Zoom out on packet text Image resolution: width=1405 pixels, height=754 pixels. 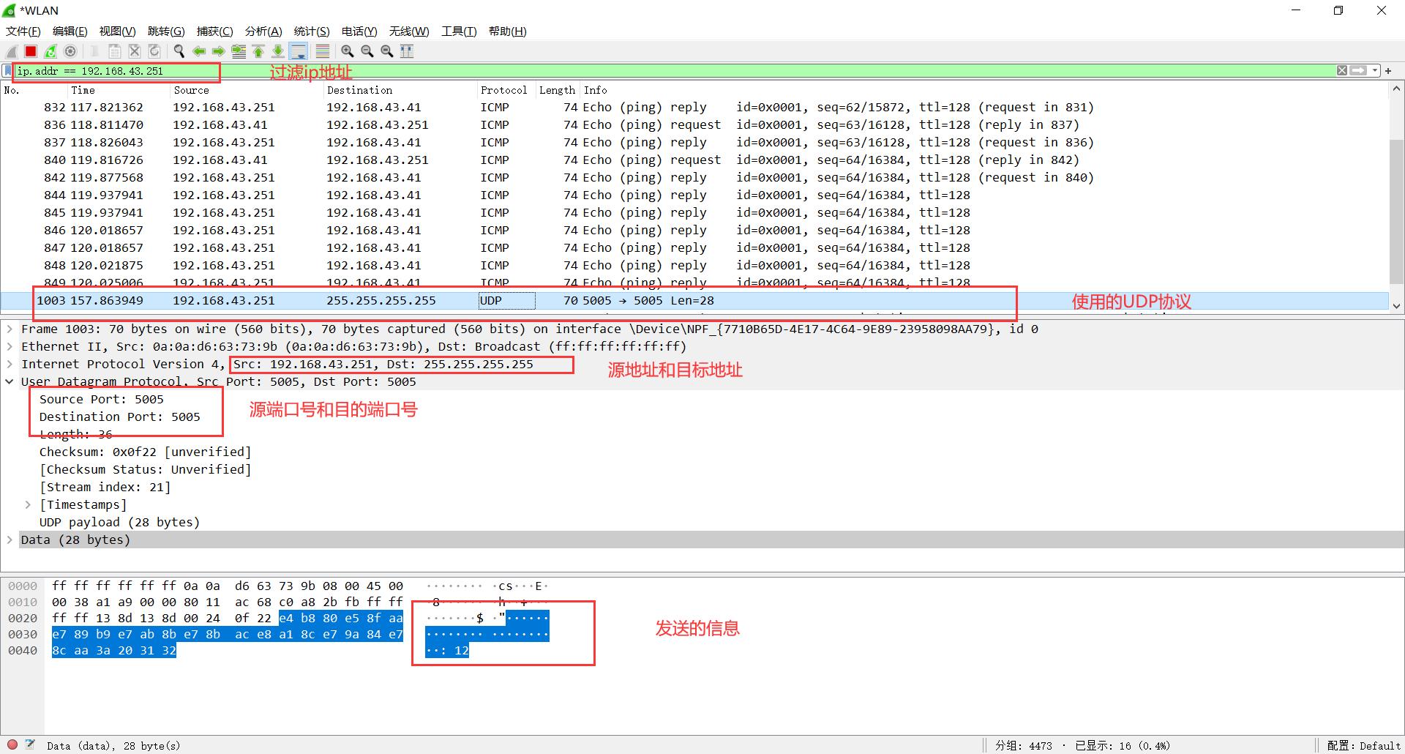click(x=367, y=51)
